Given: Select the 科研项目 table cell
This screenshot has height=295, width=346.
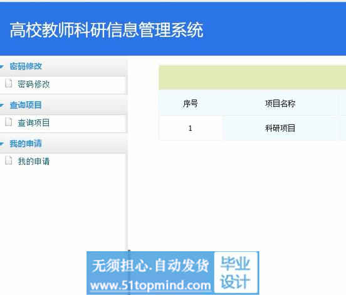Looking at the screenshot, I should pos(280,128).
